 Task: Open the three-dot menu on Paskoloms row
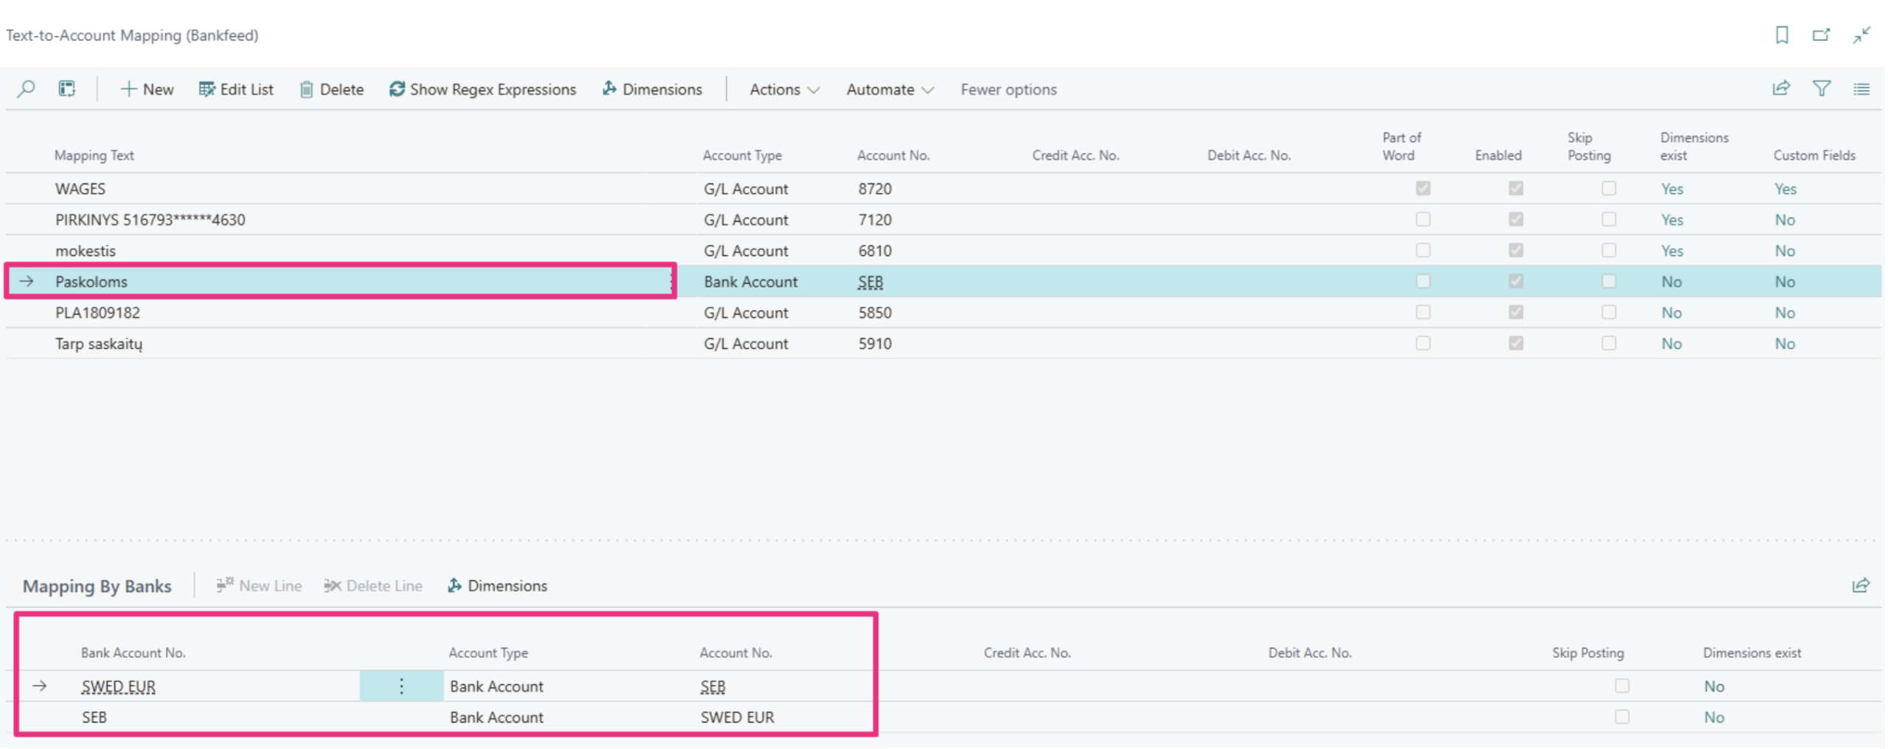[x=671, y=282]
